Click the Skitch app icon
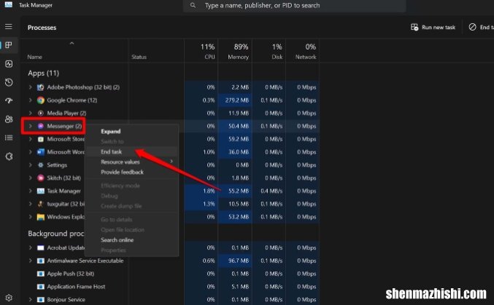Screen dimensions: 494x305 [x=41, y=178]
